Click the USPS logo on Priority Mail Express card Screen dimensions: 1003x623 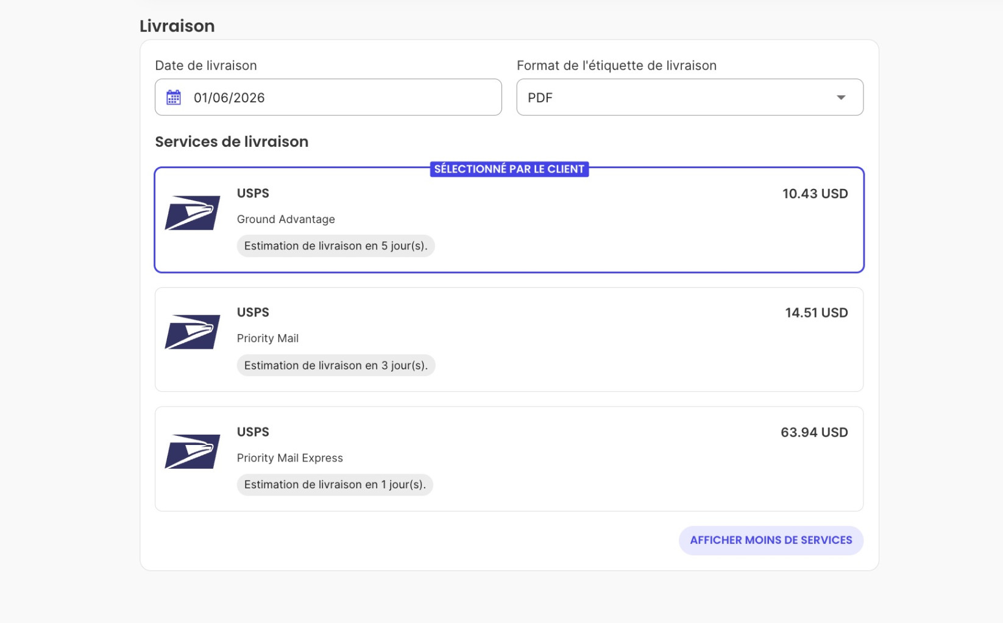coord(193,451)
